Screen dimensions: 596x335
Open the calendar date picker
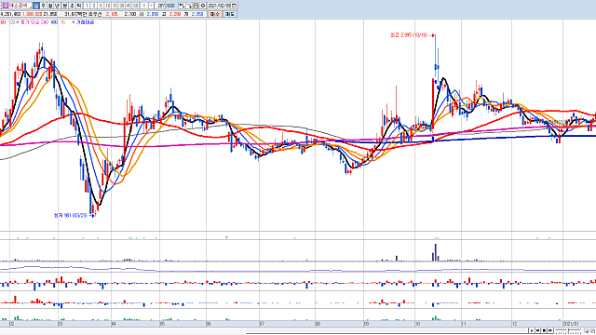click(234, 6)
